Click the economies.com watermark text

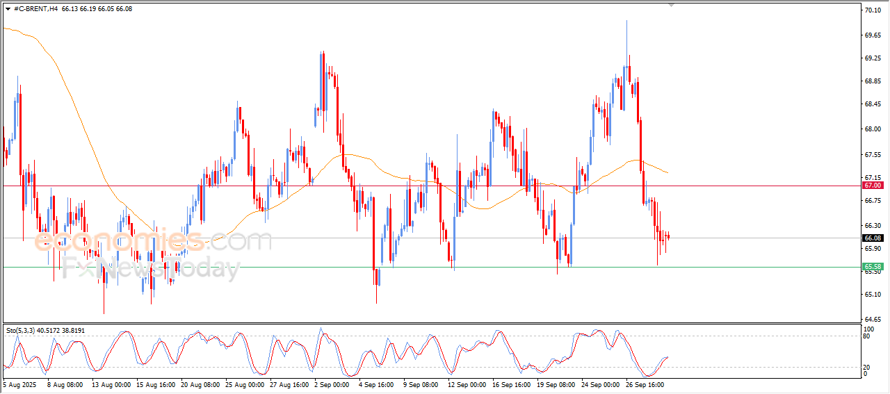click(153, 241)
